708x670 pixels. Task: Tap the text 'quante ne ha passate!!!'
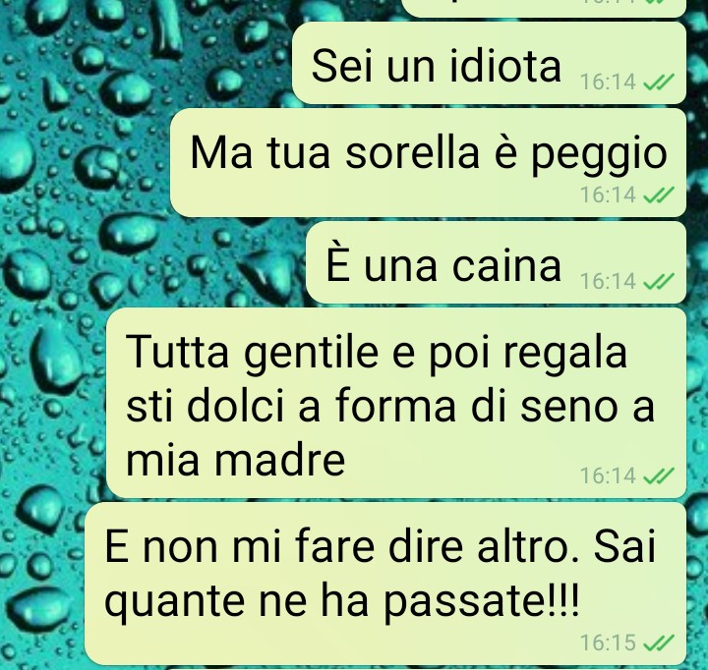pos(341,603)
